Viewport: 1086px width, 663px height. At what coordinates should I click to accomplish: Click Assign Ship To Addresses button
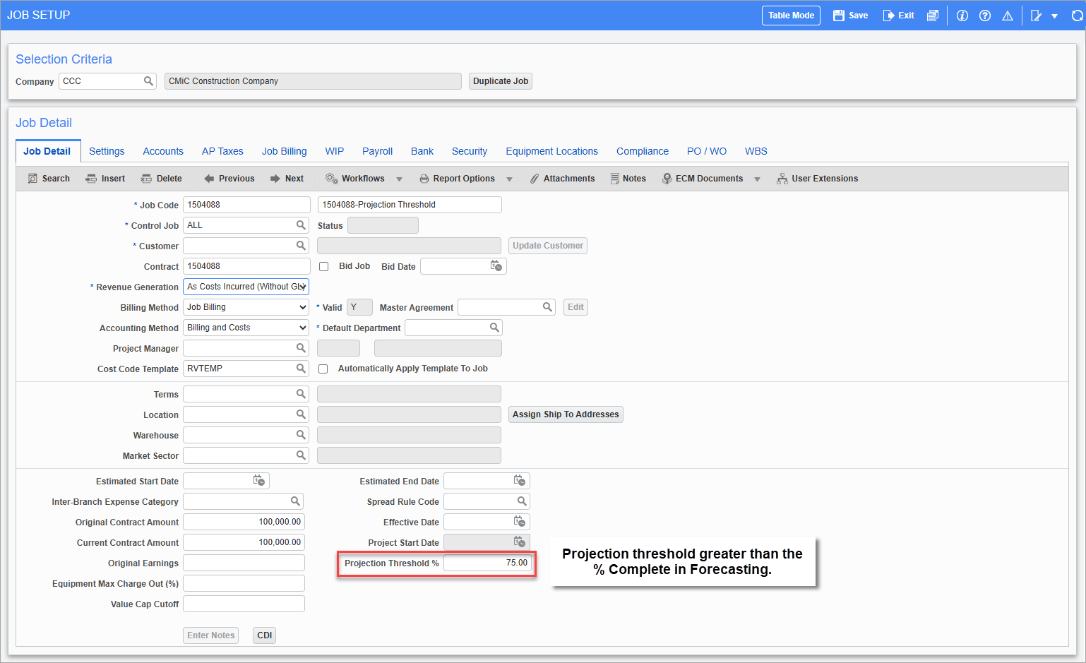click(x=566, y=414)
